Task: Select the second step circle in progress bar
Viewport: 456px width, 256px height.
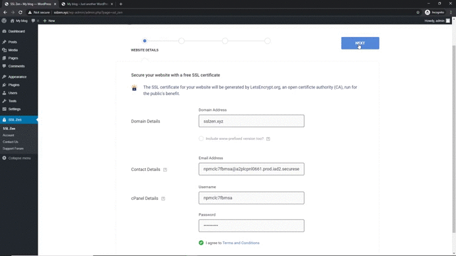Action: click(x=182, y=41)
